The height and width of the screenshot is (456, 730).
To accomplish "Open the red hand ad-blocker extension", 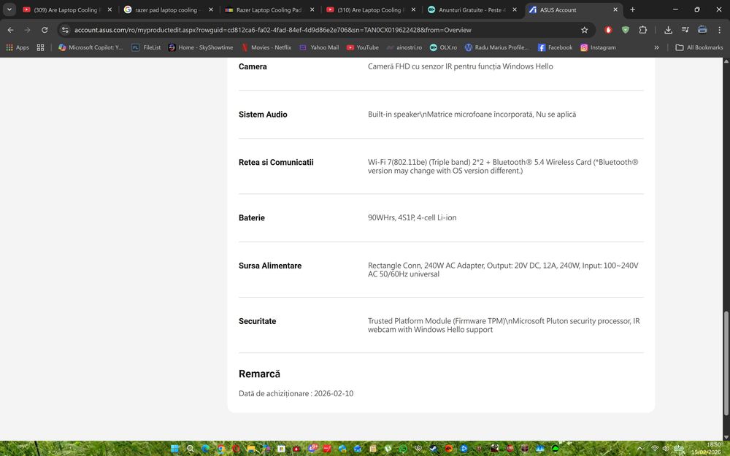I will click(608, 30).
